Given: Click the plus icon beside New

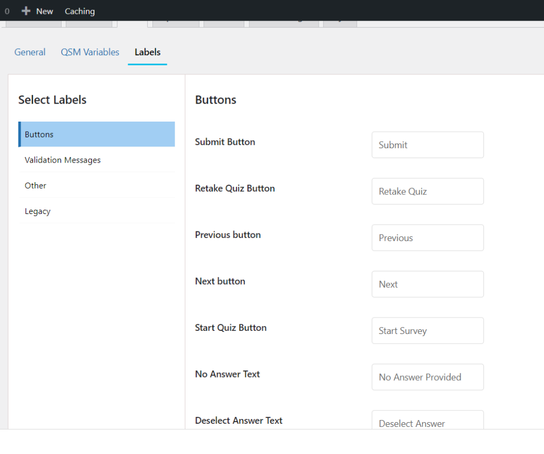Looking at the screenshot, I should [x=26, y=11].
